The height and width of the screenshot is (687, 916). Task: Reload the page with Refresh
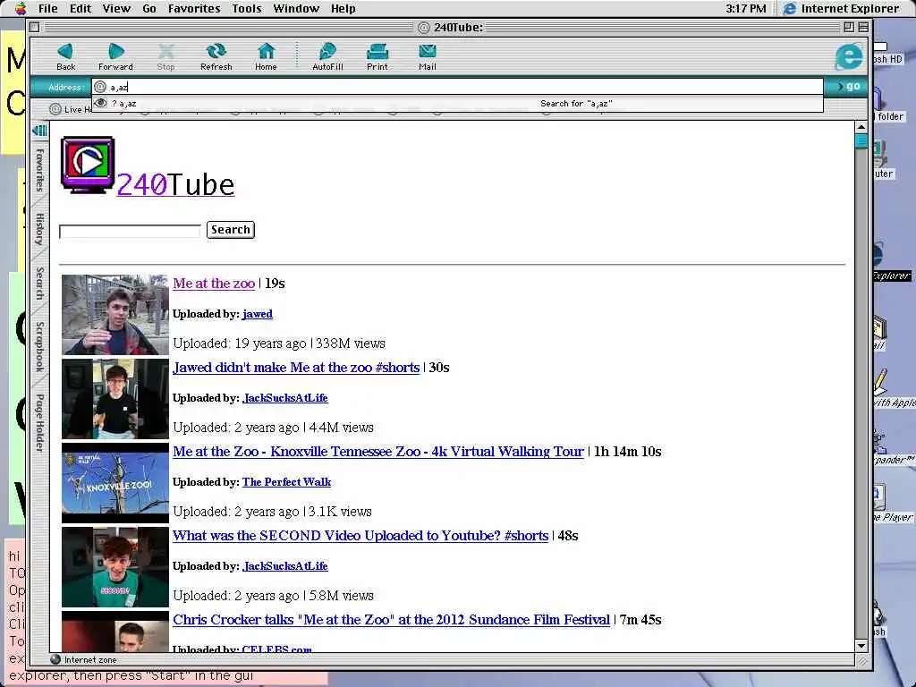[216, 56]
